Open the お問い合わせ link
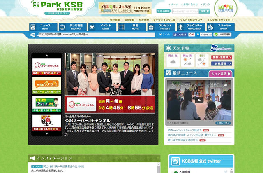The width and height of the screenshot is (263, 173). [189, 5]
